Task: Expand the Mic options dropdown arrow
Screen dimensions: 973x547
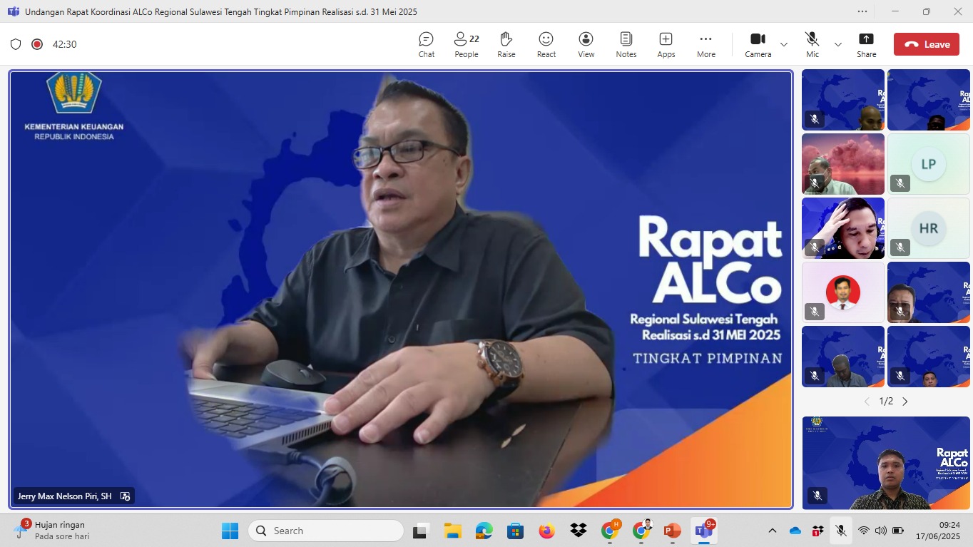Action: click(838, 44)
